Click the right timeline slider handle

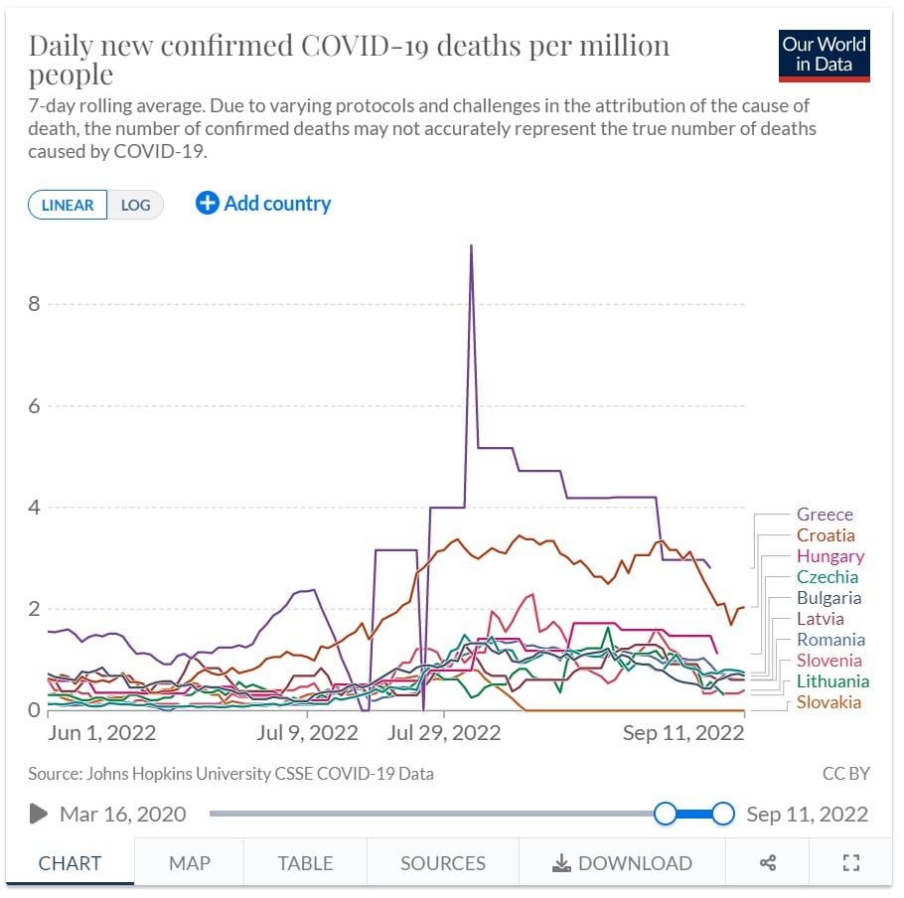(x=723, y=815)
